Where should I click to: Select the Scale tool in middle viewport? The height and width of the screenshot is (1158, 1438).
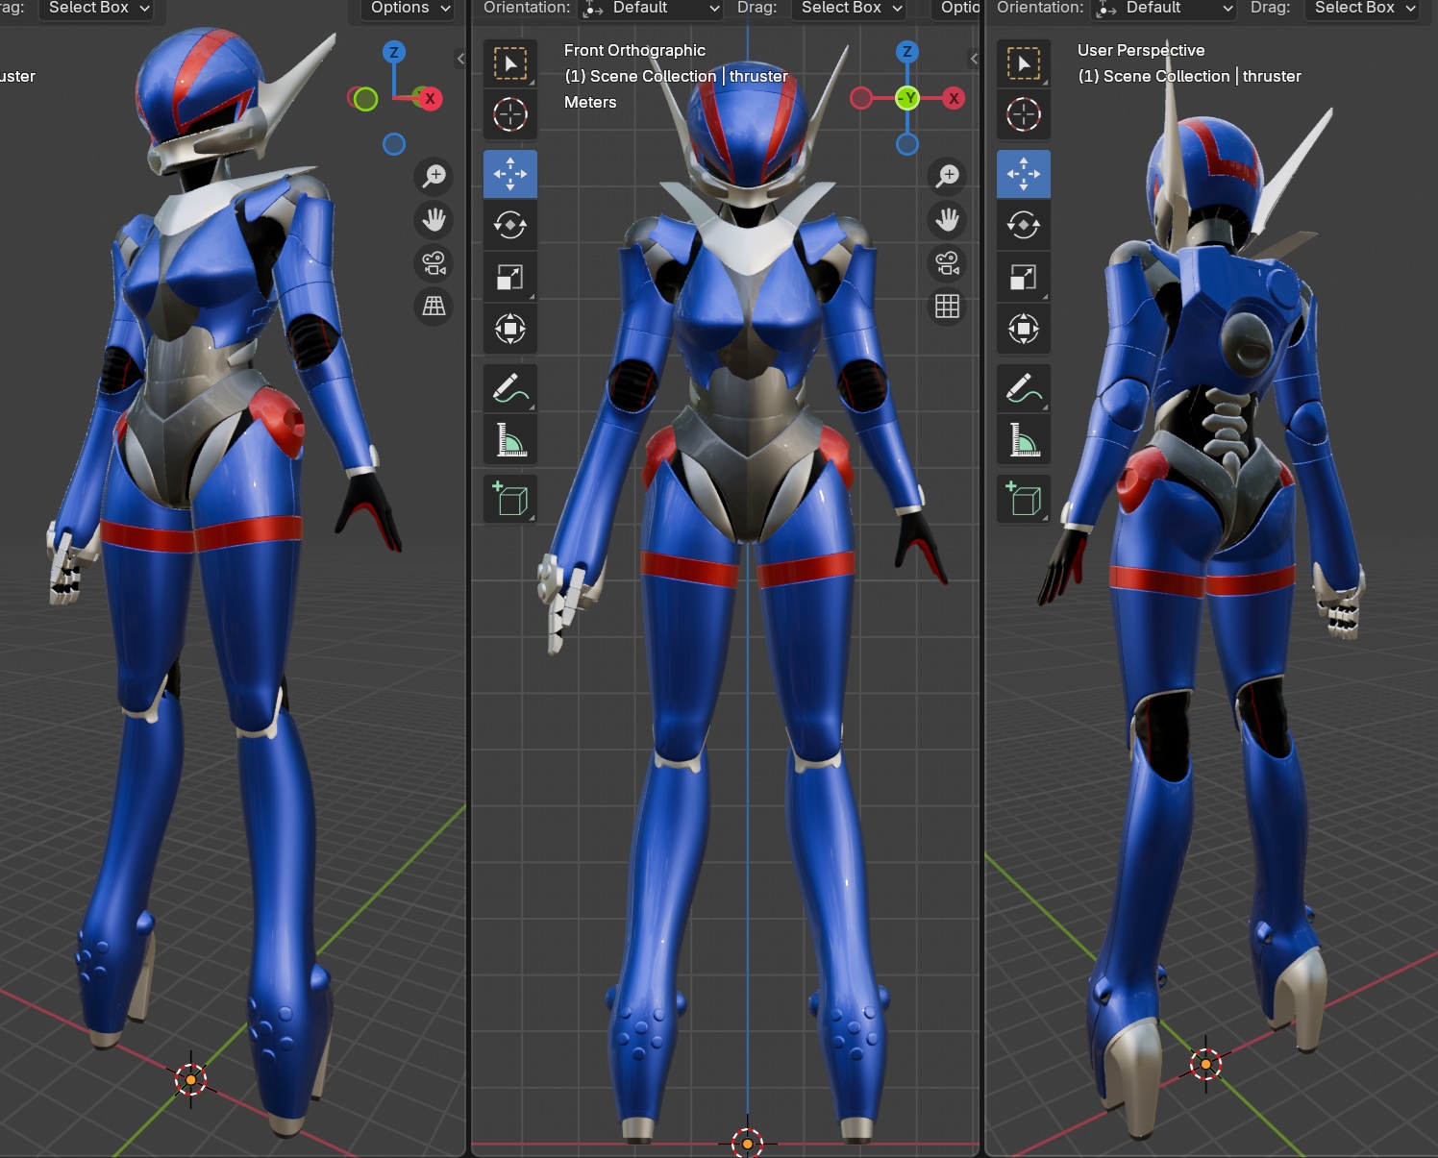click(x=510, y=277)
